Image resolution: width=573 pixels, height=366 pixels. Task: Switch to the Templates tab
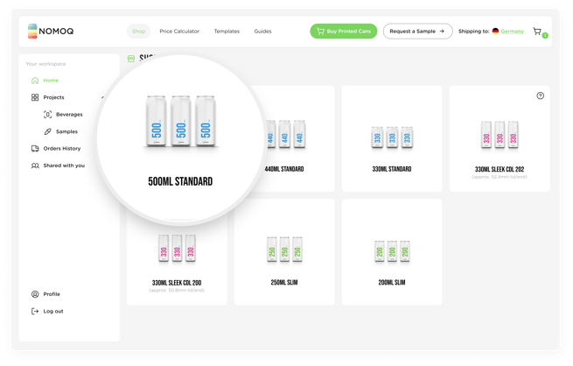click(x=227, y=32)
